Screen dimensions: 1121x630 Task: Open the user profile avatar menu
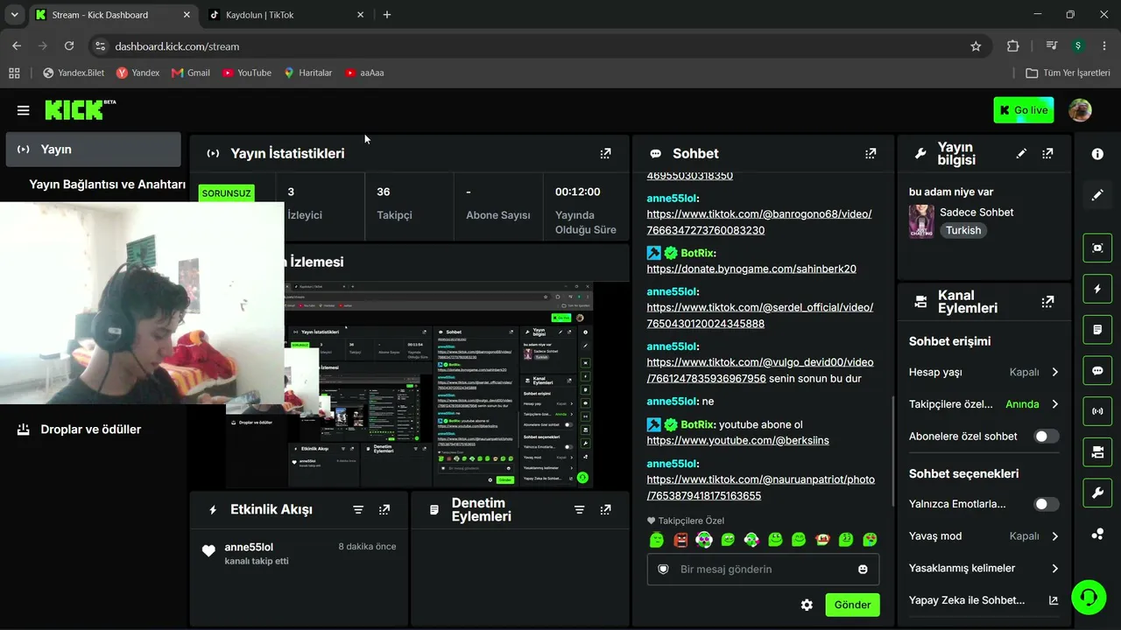[1080, 110]
